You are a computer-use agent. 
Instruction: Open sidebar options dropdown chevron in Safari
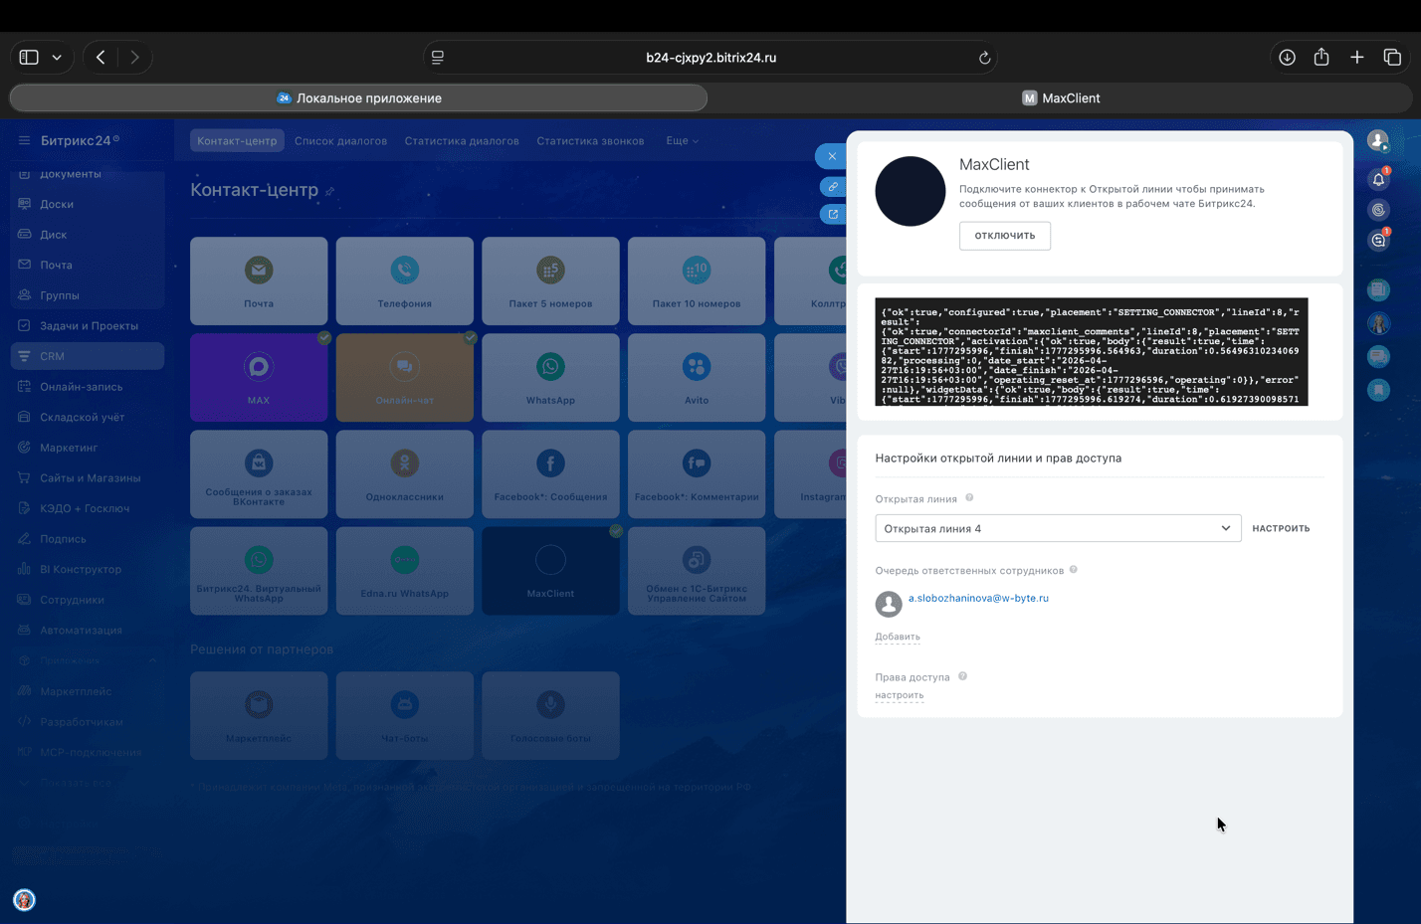(57, 58)
